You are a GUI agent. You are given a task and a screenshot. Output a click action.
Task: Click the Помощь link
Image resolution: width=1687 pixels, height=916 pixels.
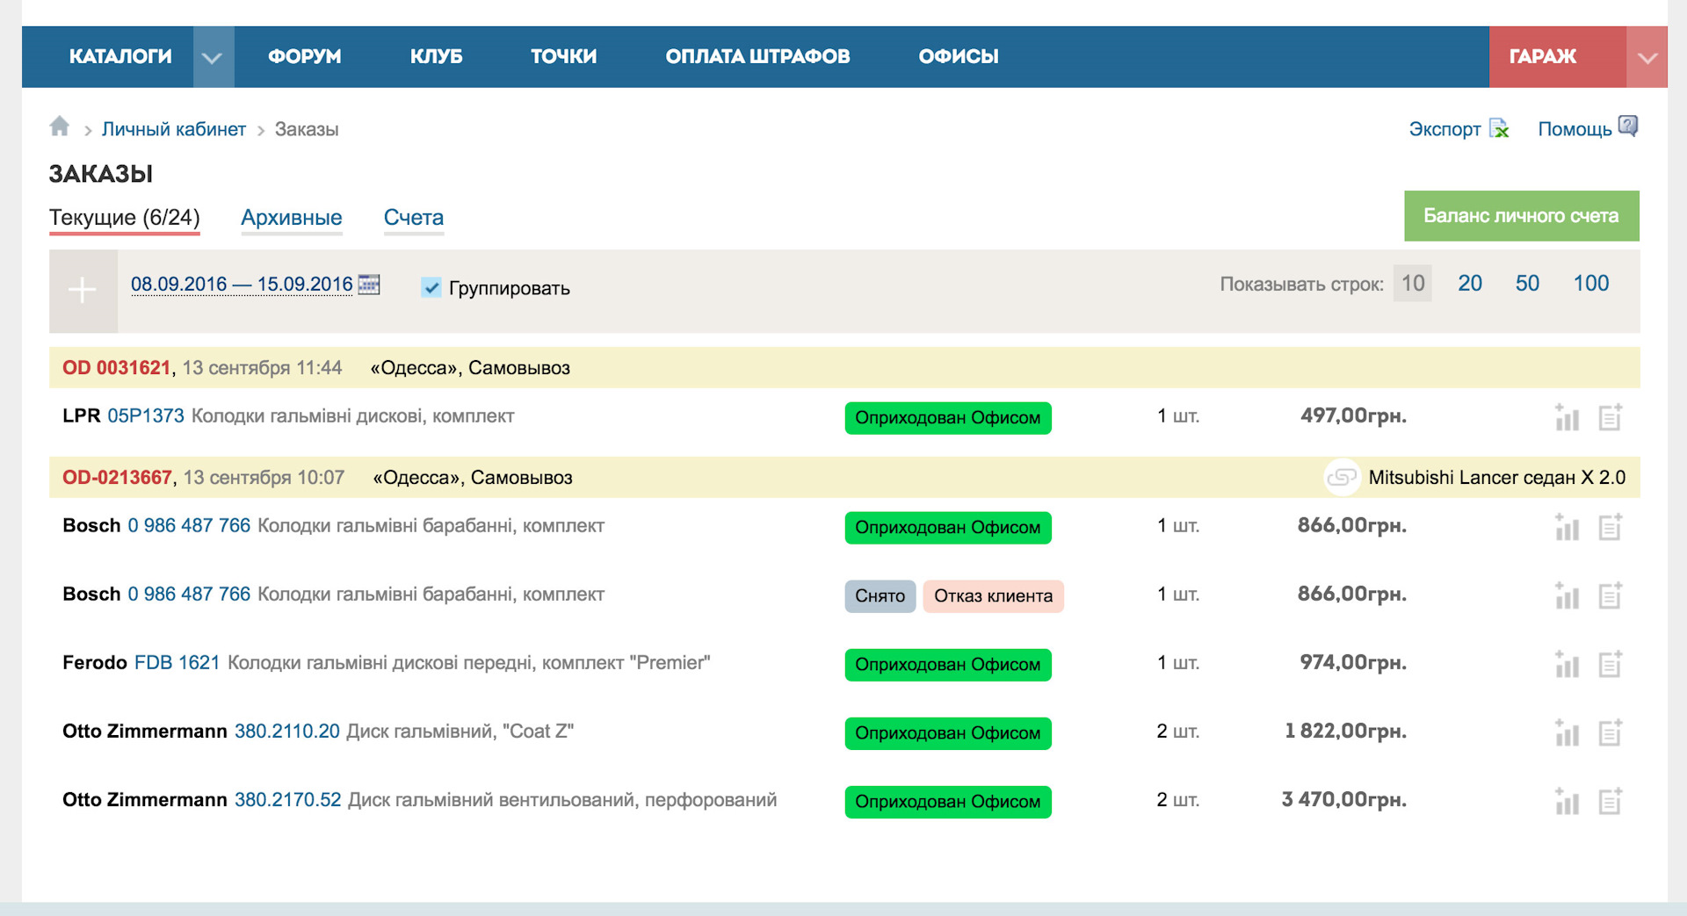[x=1575, y=129]
